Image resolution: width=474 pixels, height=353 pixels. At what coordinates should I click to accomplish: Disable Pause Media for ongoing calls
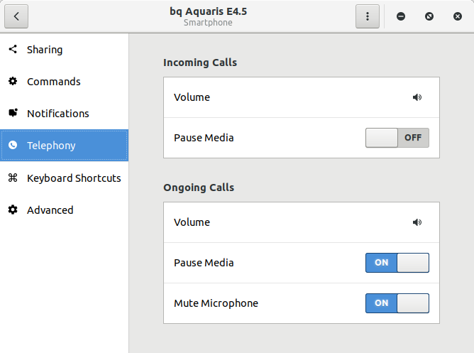[x=397, y=263]
